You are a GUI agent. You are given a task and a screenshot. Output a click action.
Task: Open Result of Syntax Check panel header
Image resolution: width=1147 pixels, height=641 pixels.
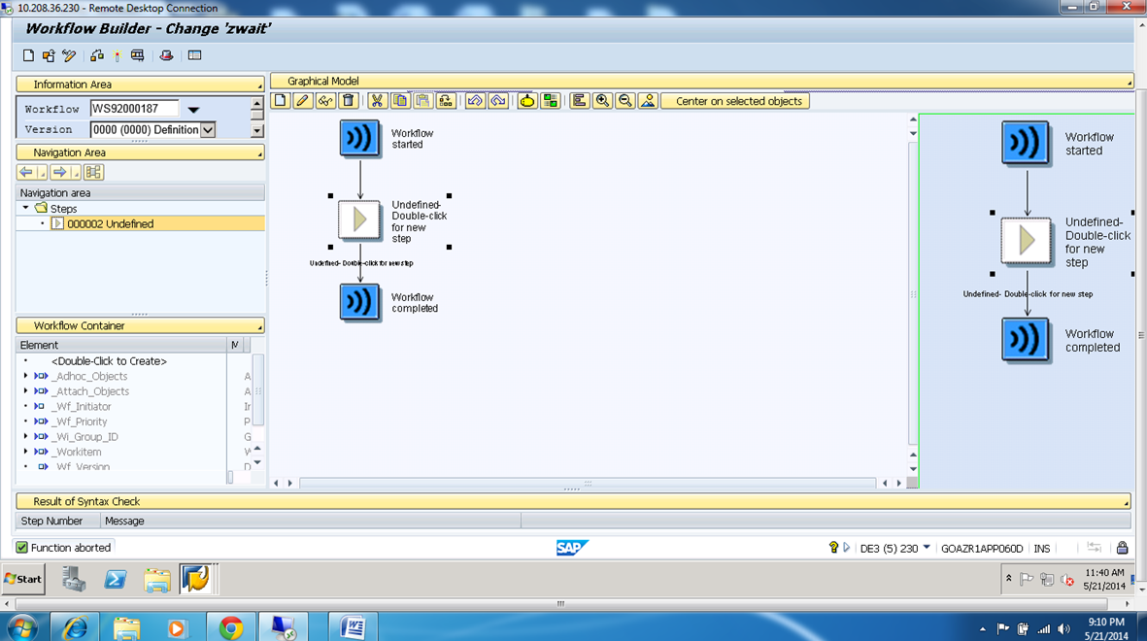point(573,501)
